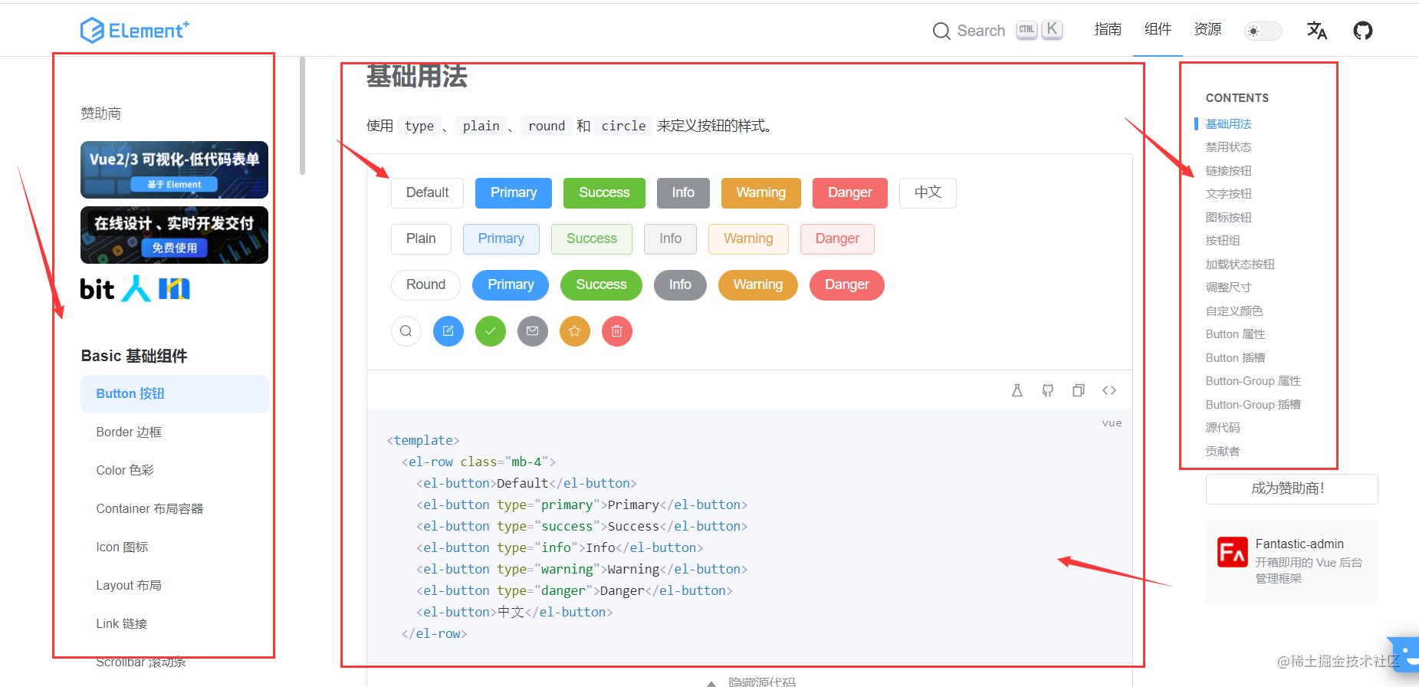Click the plain-style Primary button

click(501, 238)
